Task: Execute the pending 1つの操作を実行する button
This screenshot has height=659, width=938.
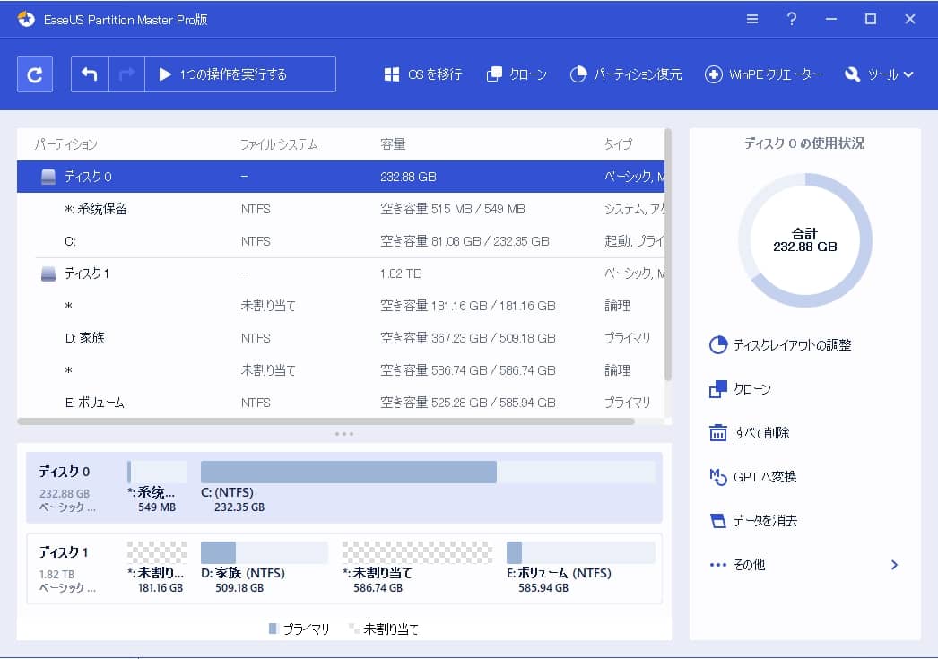Action: pyautogui.click(x=240, y=74)
